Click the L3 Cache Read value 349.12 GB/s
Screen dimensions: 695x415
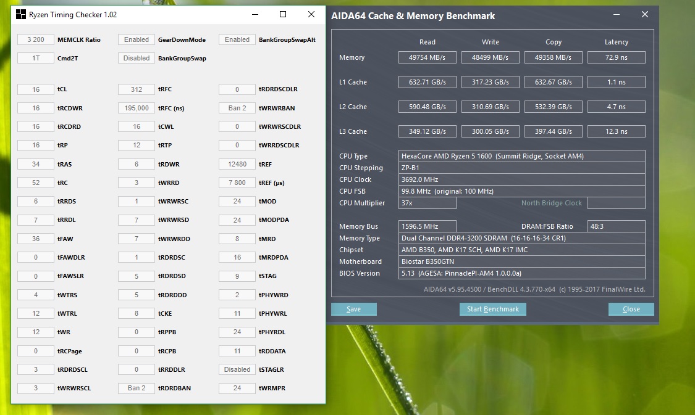click(428, 131)
